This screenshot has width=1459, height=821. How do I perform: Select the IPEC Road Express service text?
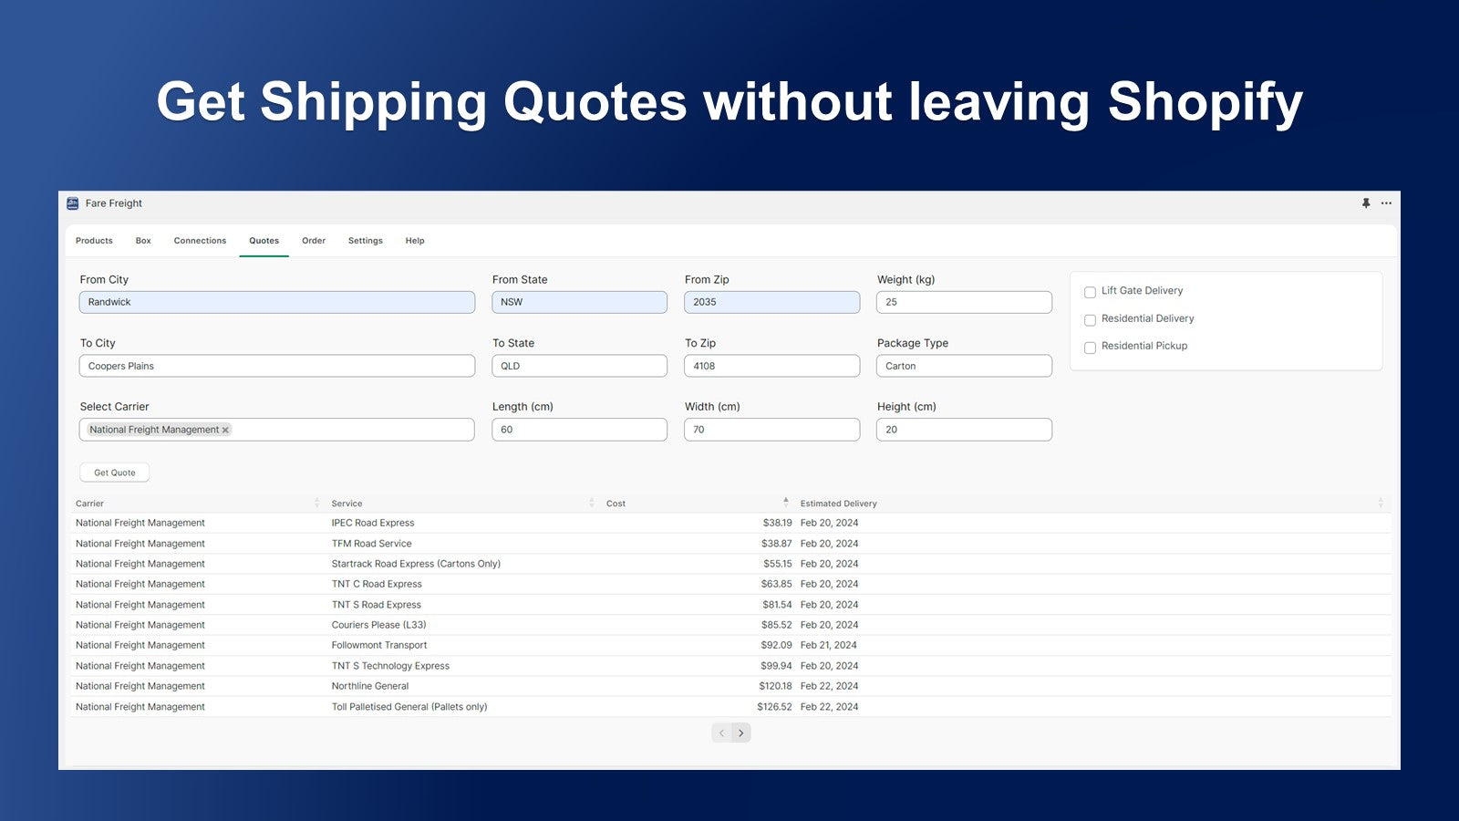point(373,523)
